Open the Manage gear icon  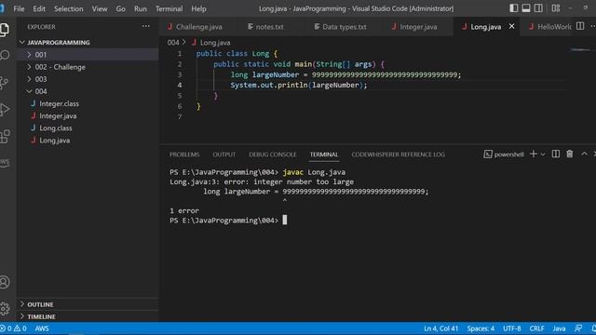coord(5,308)
